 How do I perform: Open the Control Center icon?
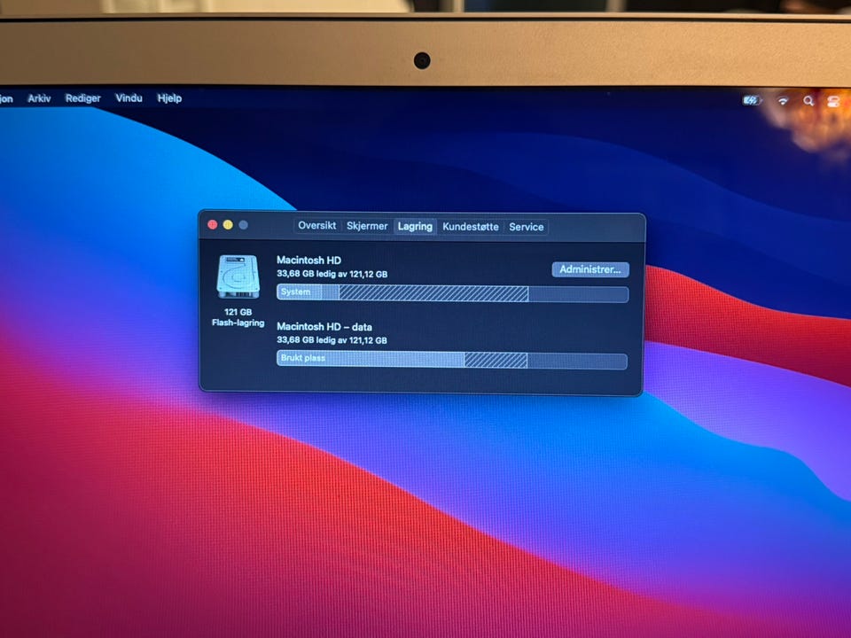click(833, 101)
